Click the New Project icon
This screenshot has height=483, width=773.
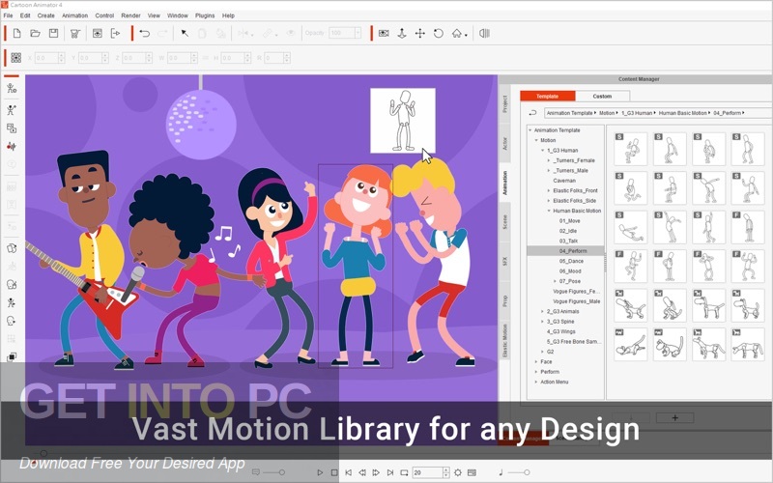[16, 34]
